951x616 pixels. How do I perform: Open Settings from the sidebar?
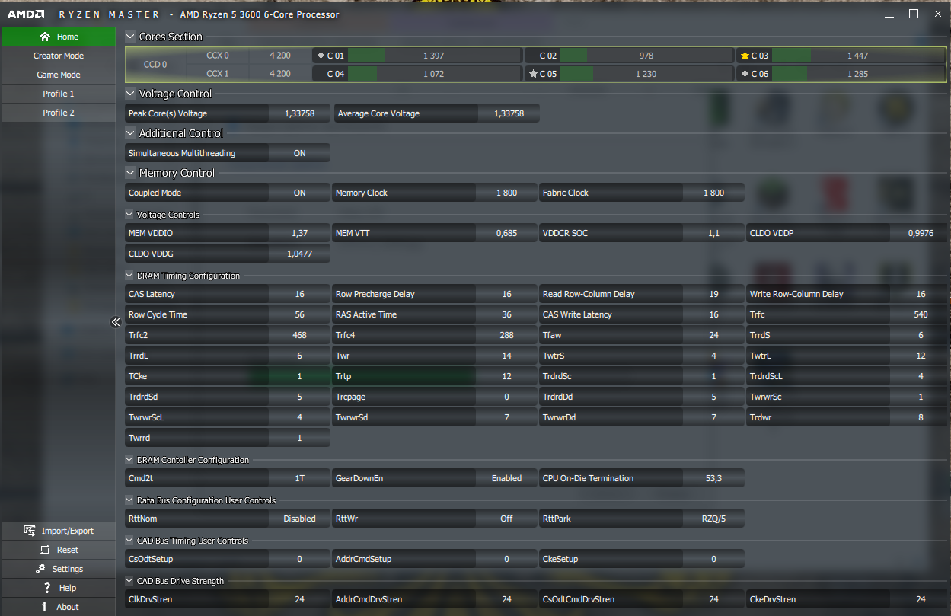coord(59,569)
